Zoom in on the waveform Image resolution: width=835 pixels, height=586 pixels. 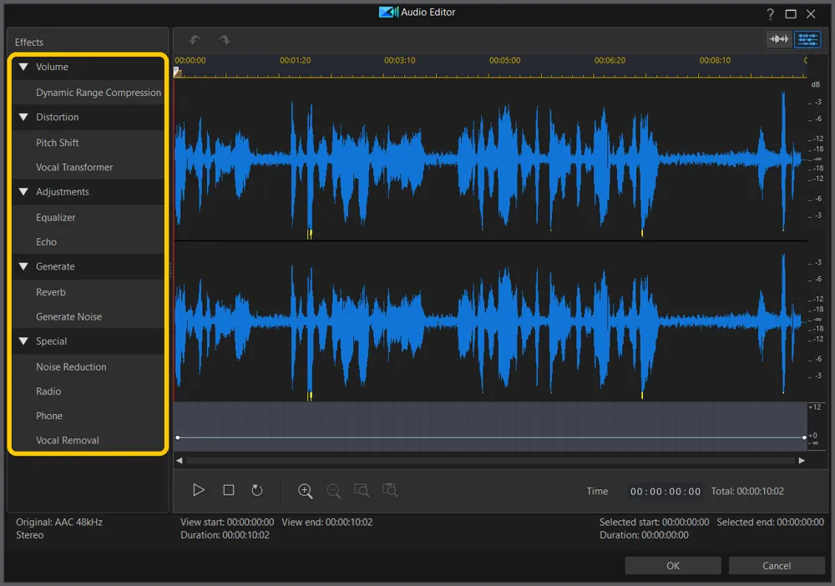click(x=305, y=491)
